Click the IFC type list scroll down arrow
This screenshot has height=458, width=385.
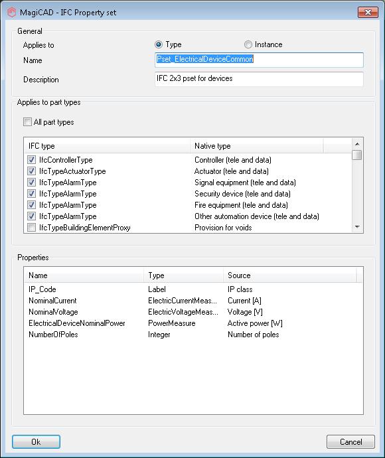pos(357,227)
